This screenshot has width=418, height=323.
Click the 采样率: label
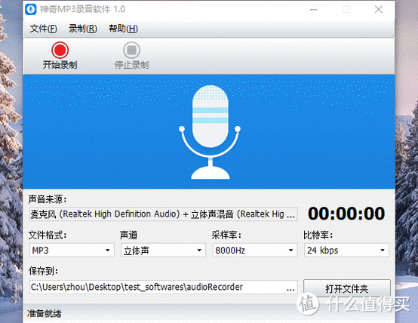226,235
